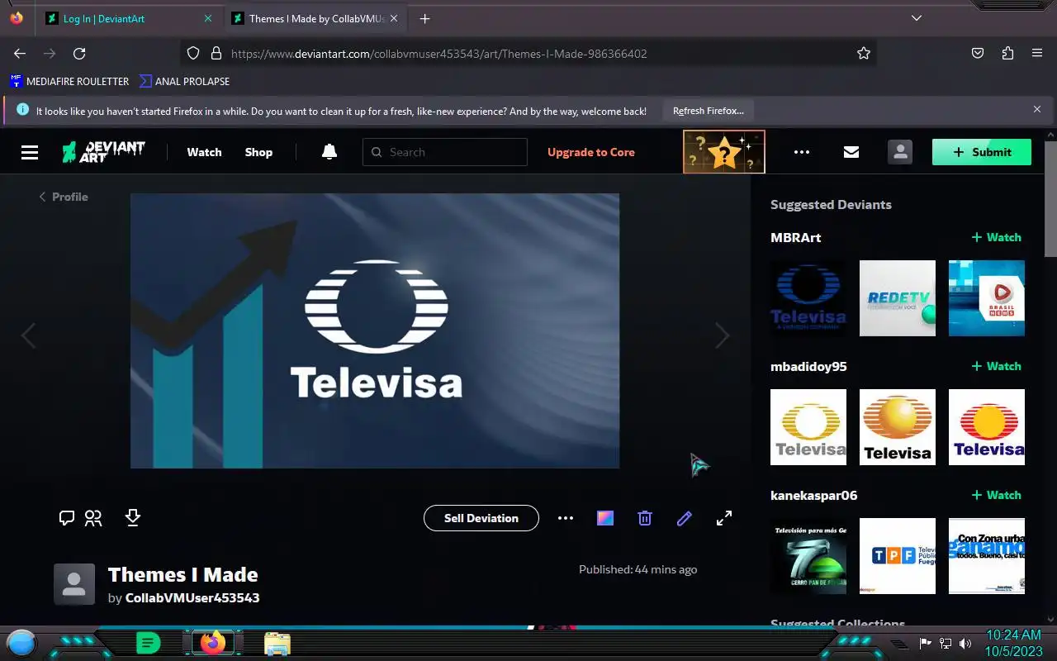Show next deviation arrow

coord(723,335)
